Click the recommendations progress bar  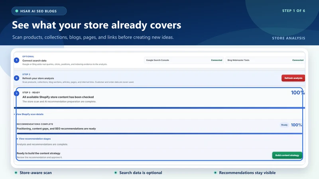pos(159,134)
